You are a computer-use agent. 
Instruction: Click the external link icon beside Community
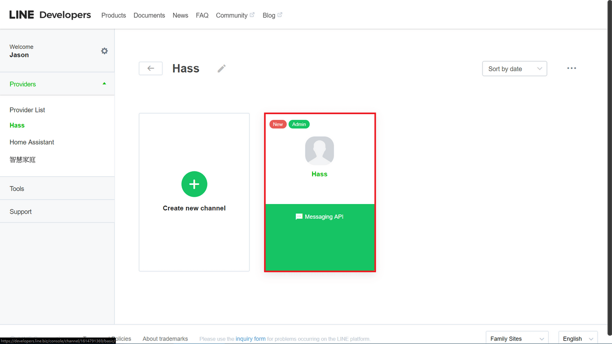click(x=252, y=15)
